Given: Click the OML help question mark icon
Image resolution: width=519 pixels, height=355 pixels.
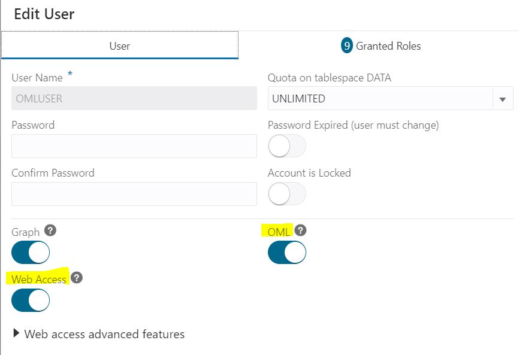Looking at the screenshot, I should pos(300,230).
